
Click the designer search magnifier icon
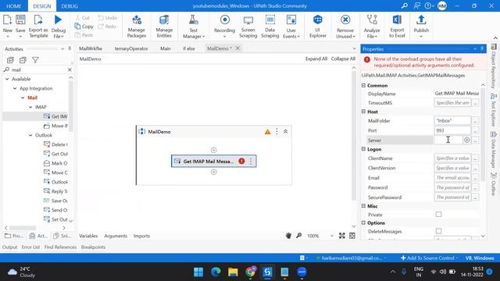point(298,236)
